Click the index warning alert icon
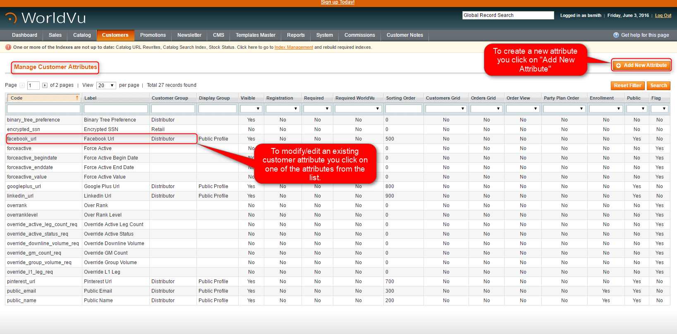This screenshot has width=677, height=334. pos(8,47)
